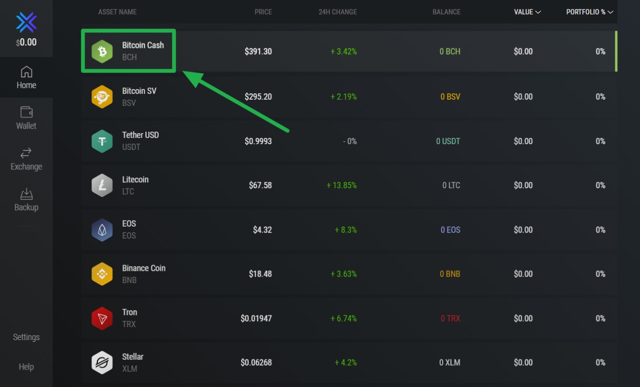Click the 0 BCH balance
This screenshot has height=387, width=640.
(x=450, y=51)
